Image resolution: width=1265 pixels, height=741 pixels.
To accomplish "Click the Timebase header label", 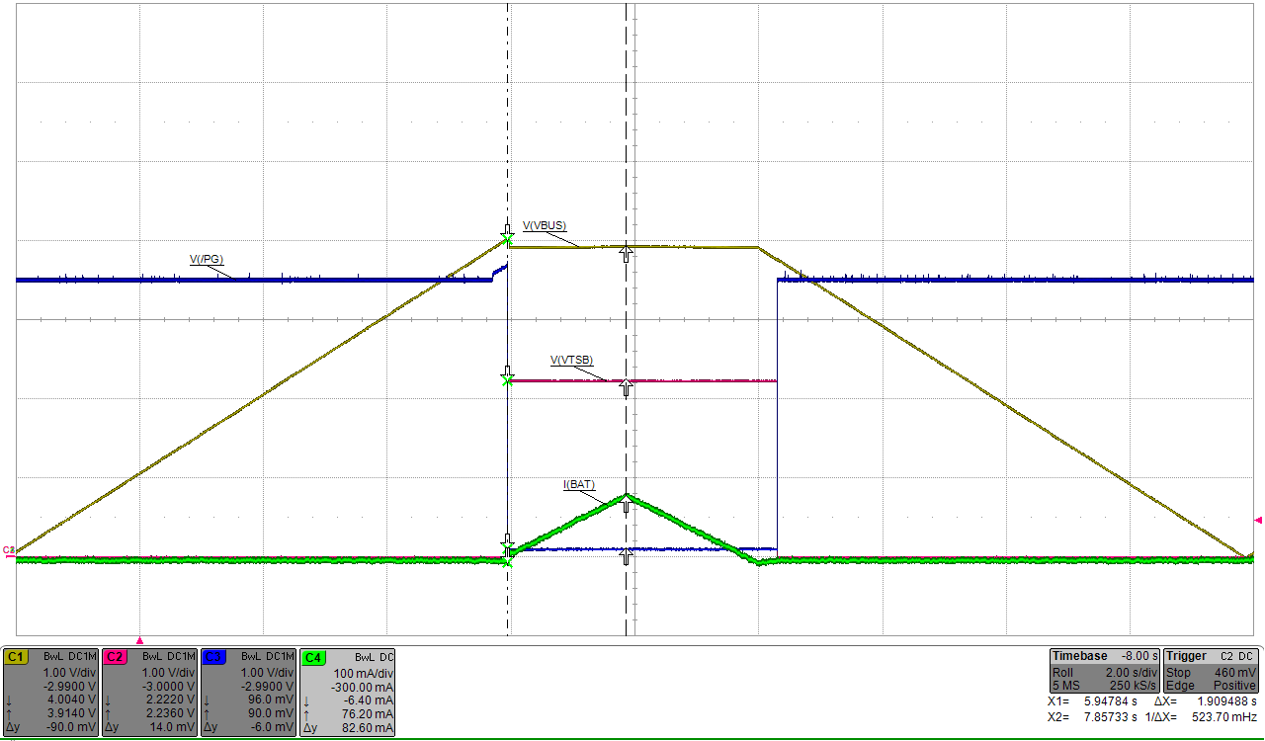I will click(1080, 655).
